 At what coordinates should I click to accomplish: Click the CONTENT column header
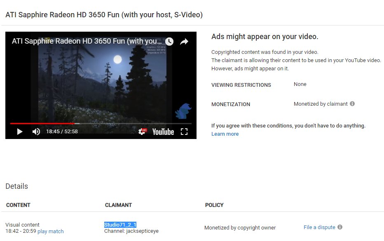point(18,205)
